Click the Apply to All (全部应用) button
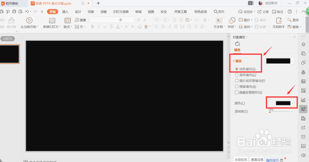 click(241, 160)
